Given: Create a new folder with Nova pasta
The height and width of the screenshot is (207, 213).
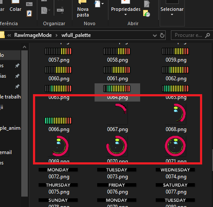Looking at the screenshot, I should point(83,9).
